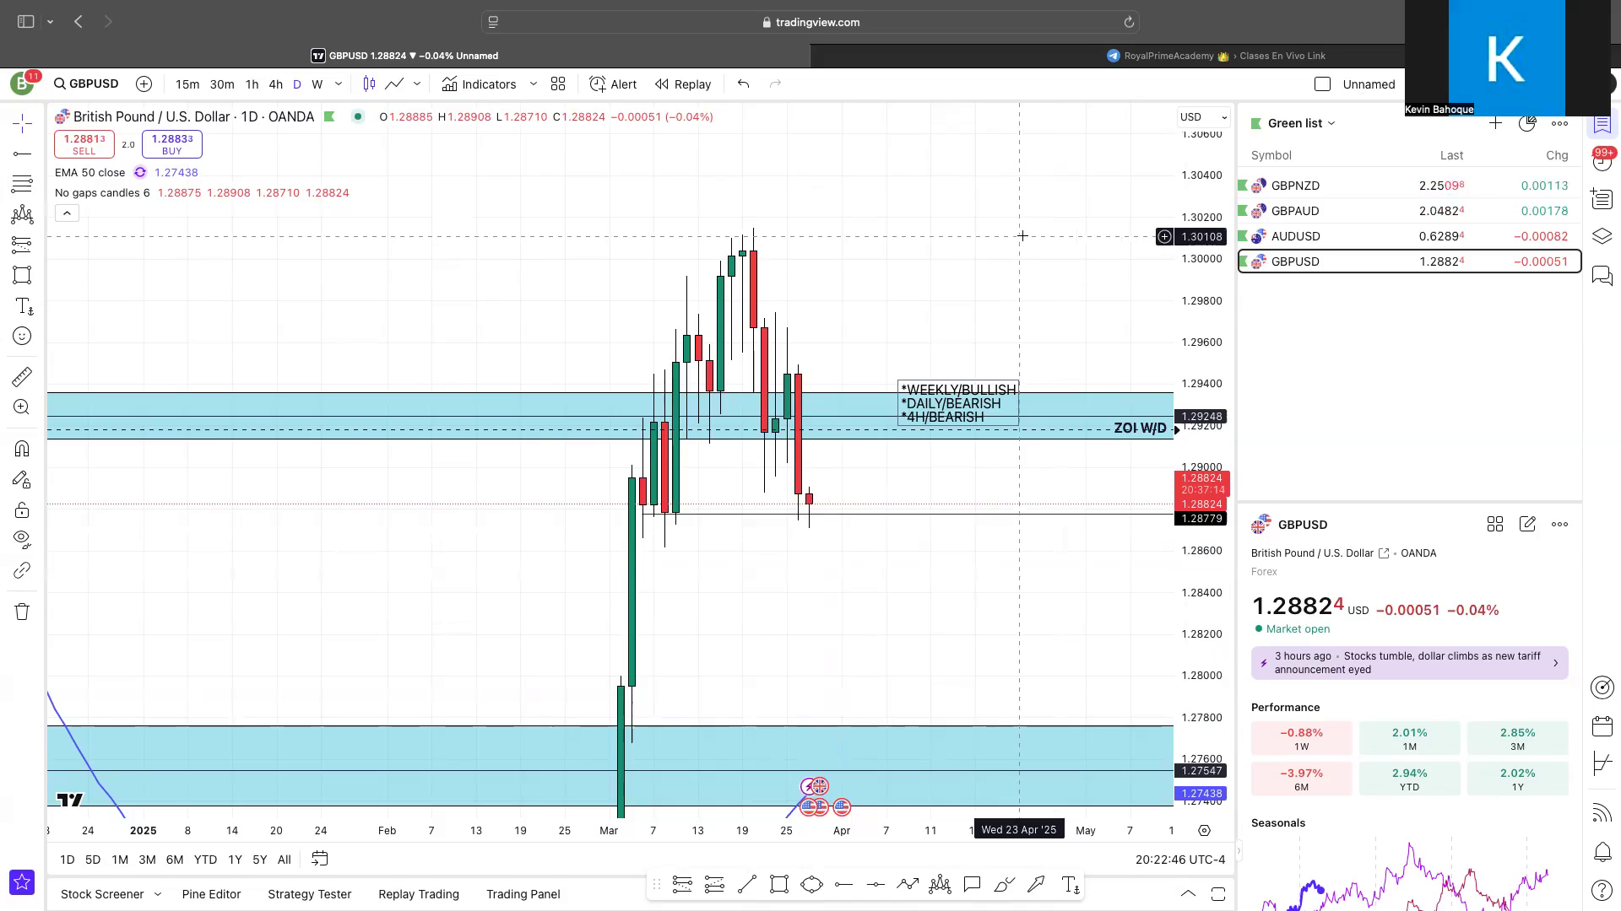Undo the last chart action
This screenshot has height=911, width=1621.
743,84
